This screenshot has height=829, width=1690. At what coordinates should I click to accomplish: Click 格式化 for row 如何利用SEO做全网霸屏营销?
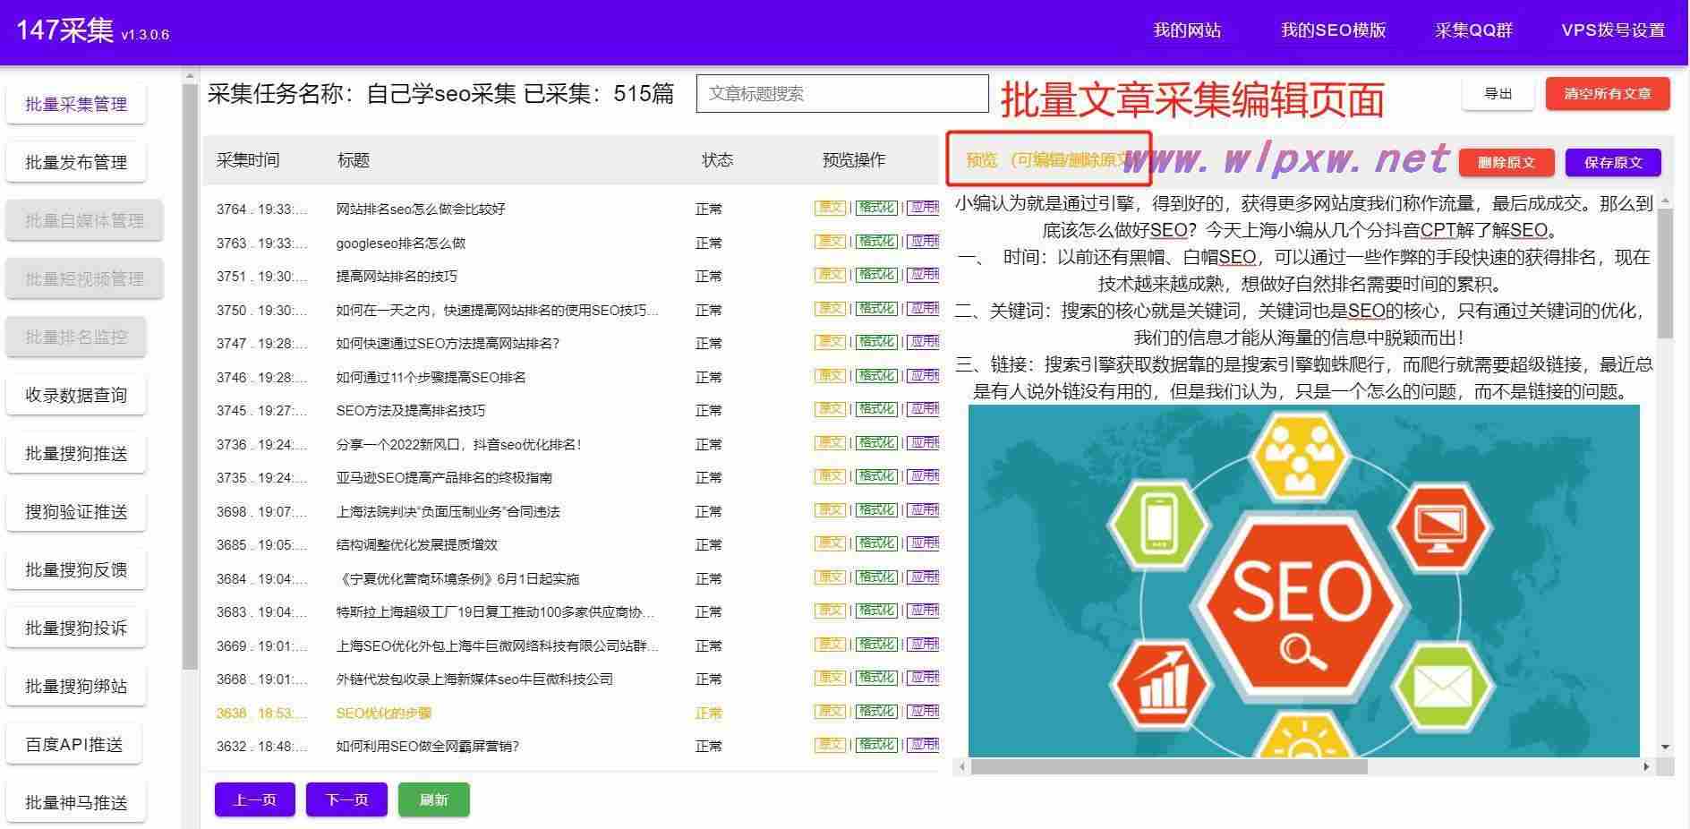coord(876,745)
